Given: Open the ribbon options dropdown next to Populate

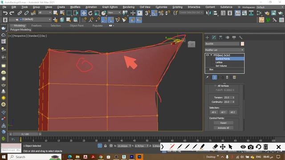Looking at the screenshot, I should coord(111,26).
